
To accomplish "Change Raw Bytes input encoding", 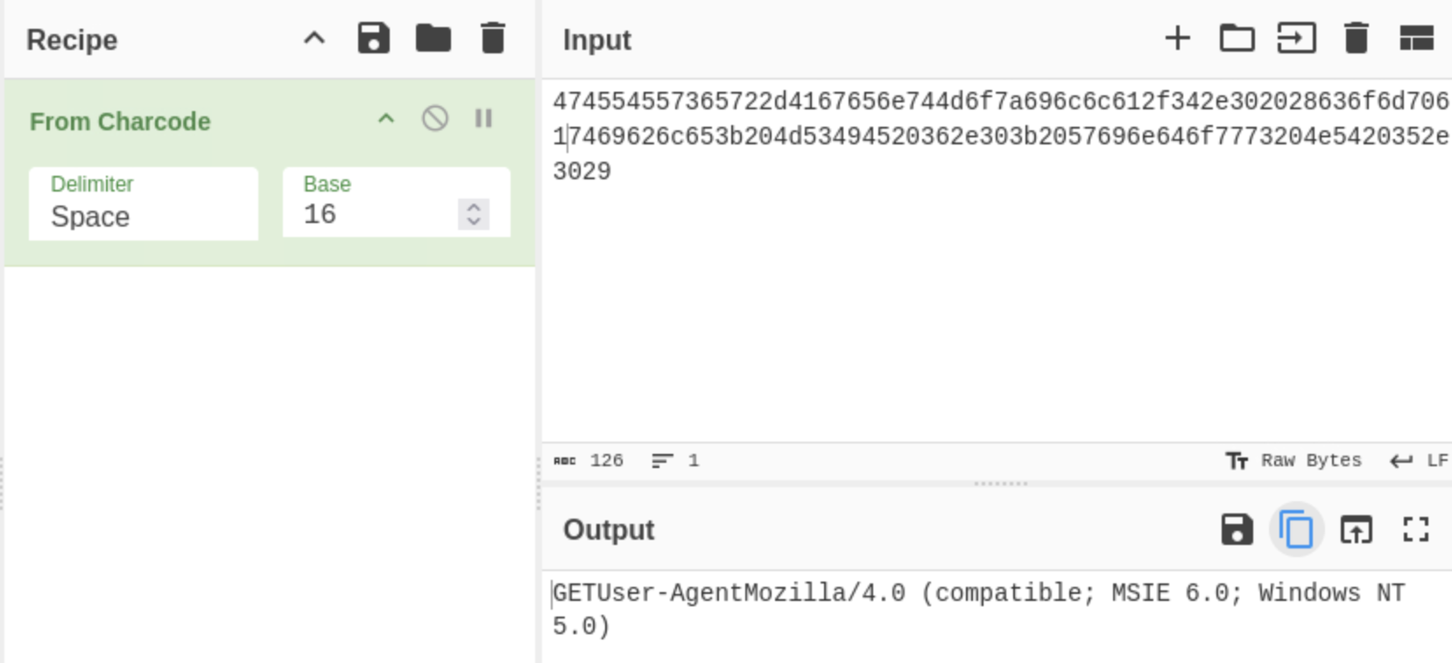I will pyautogui.click(x=1293, y=461).
